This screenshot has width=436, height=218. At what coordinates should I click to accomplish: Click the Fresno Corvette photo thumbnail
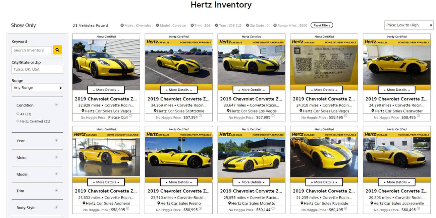[x=179, y=157]
